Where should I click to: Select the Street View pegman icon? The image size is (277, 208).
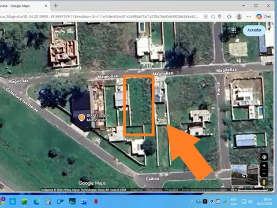pos(264,182)
